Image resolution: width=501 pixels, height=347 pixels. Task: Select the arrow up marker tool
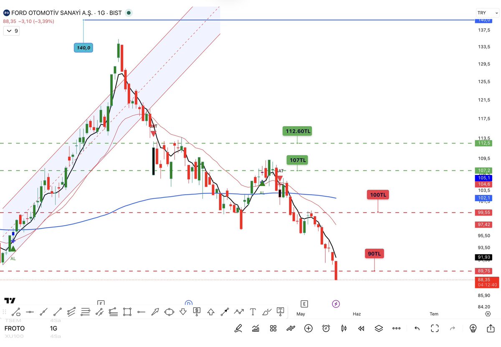click(211, 312)
